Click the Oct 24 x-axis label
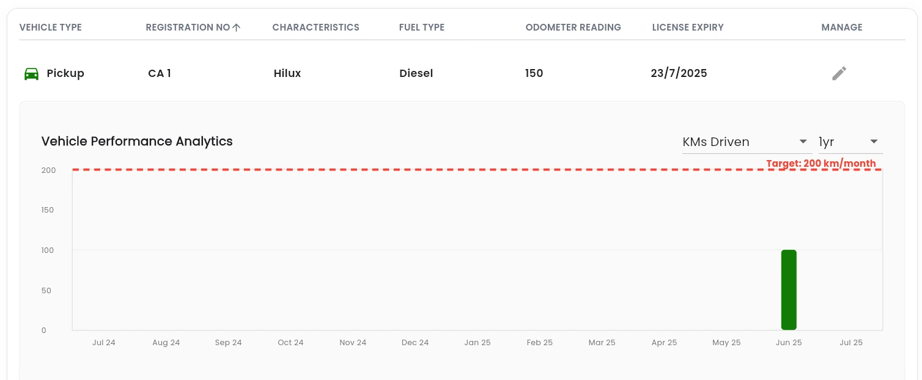 290,343
